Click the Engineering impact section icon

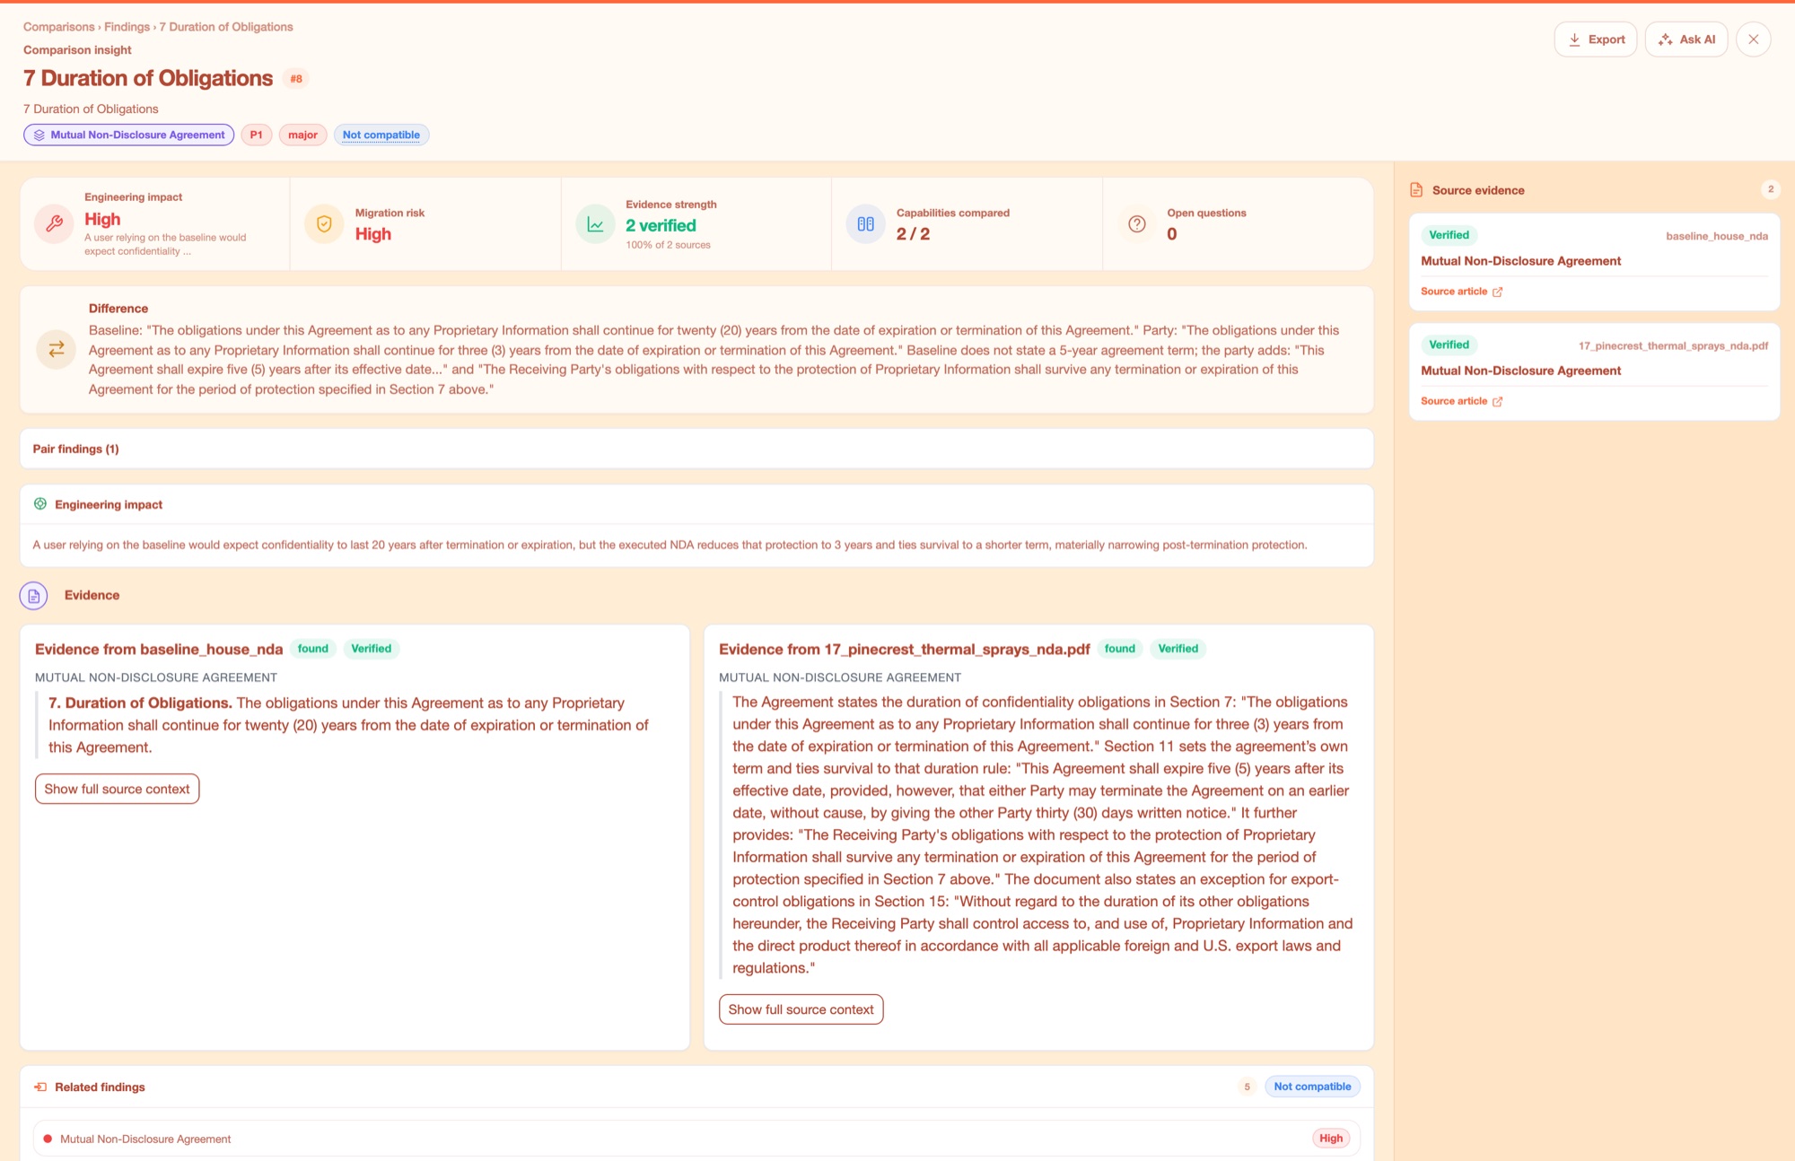pyautogui.click(x=40, y=504)
